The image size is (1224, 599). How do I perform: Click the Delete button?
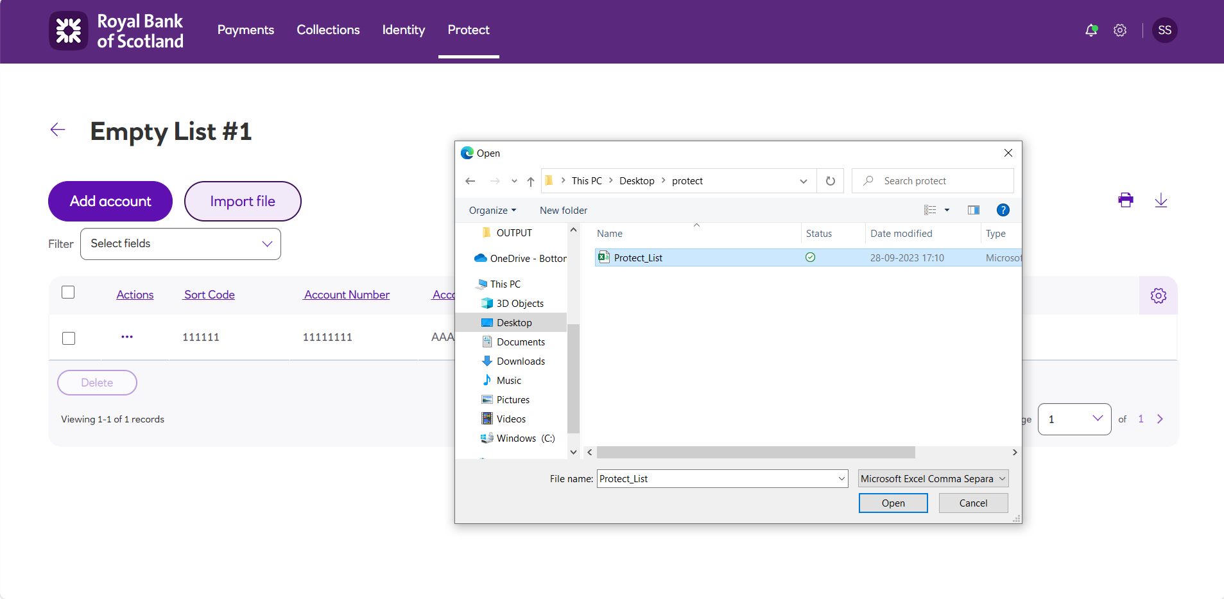coord(97,383)
